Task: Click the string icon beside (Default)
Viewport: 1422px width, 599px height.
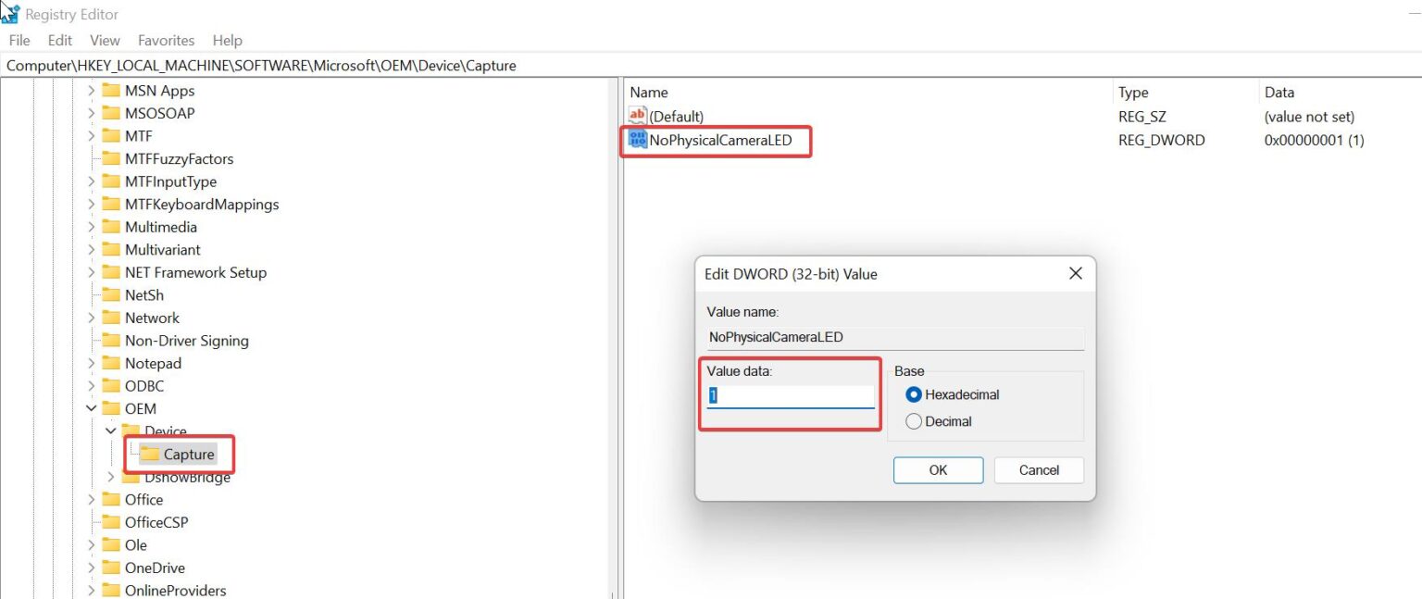Action: click(638, 116)
